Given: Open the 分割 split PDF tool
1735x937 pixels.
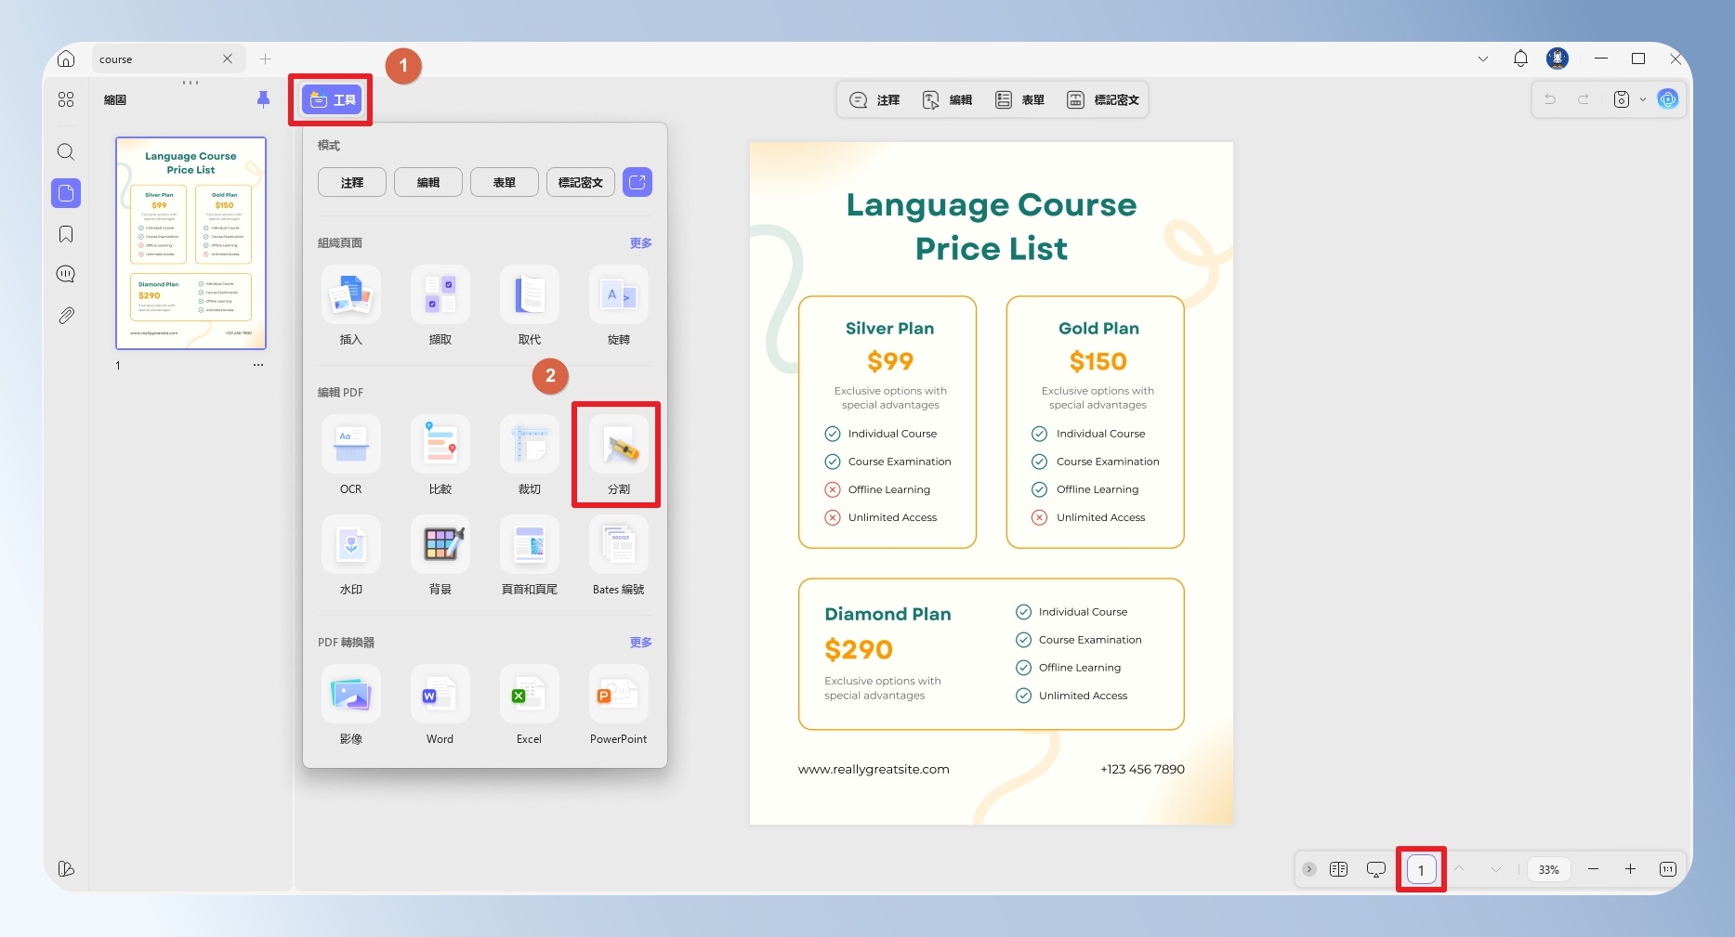Looking at the screenshot, I should tap(618, 455).
